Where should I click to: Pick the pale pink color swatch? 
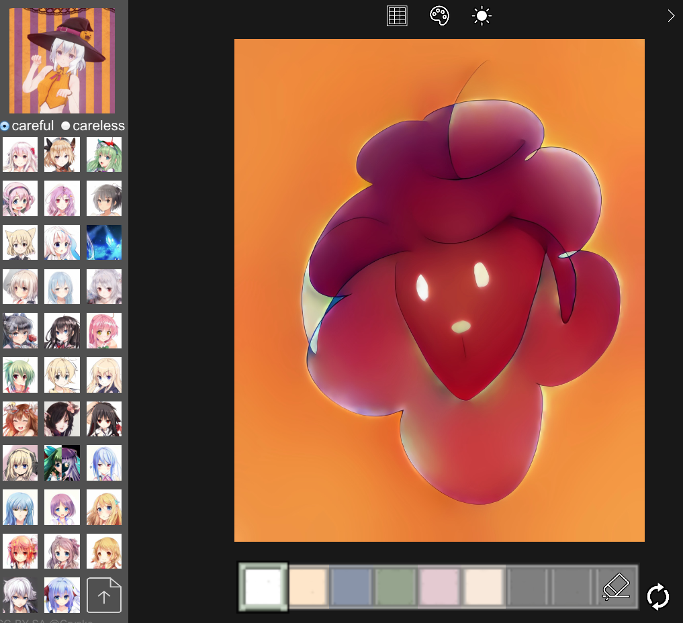(x=439, y=587)
